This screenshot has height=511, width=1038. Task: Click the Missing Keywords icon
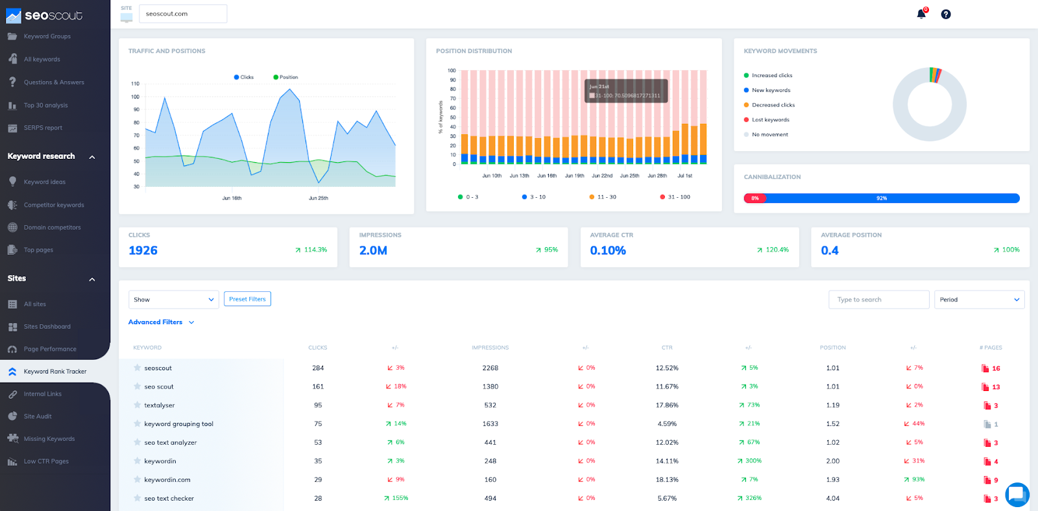12,439
